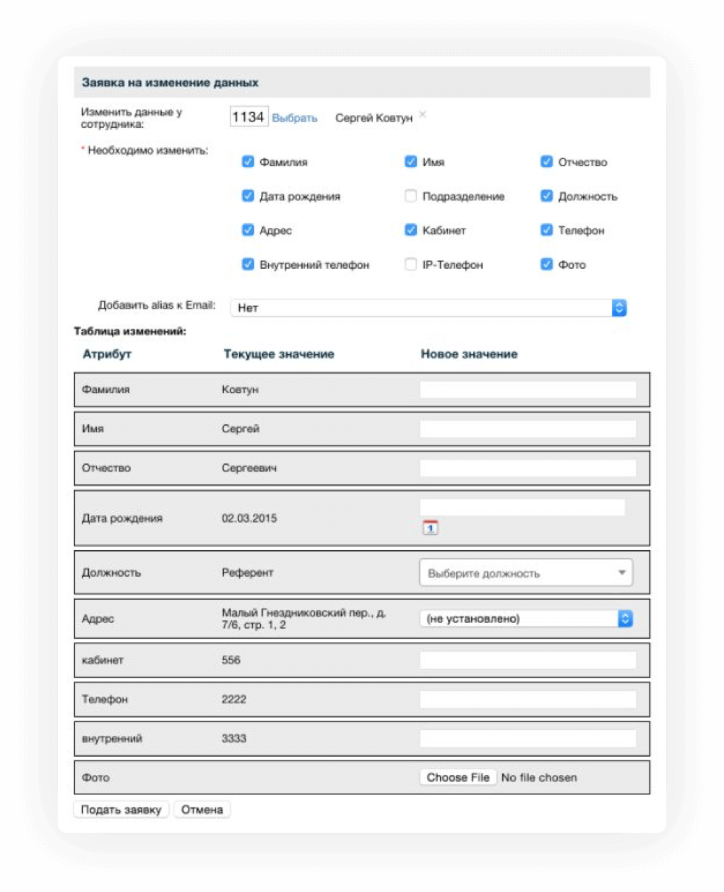Uncheck the Фамилия checkbox
Image resolution: width=724 pixels, height=892 pixels.
248,162
